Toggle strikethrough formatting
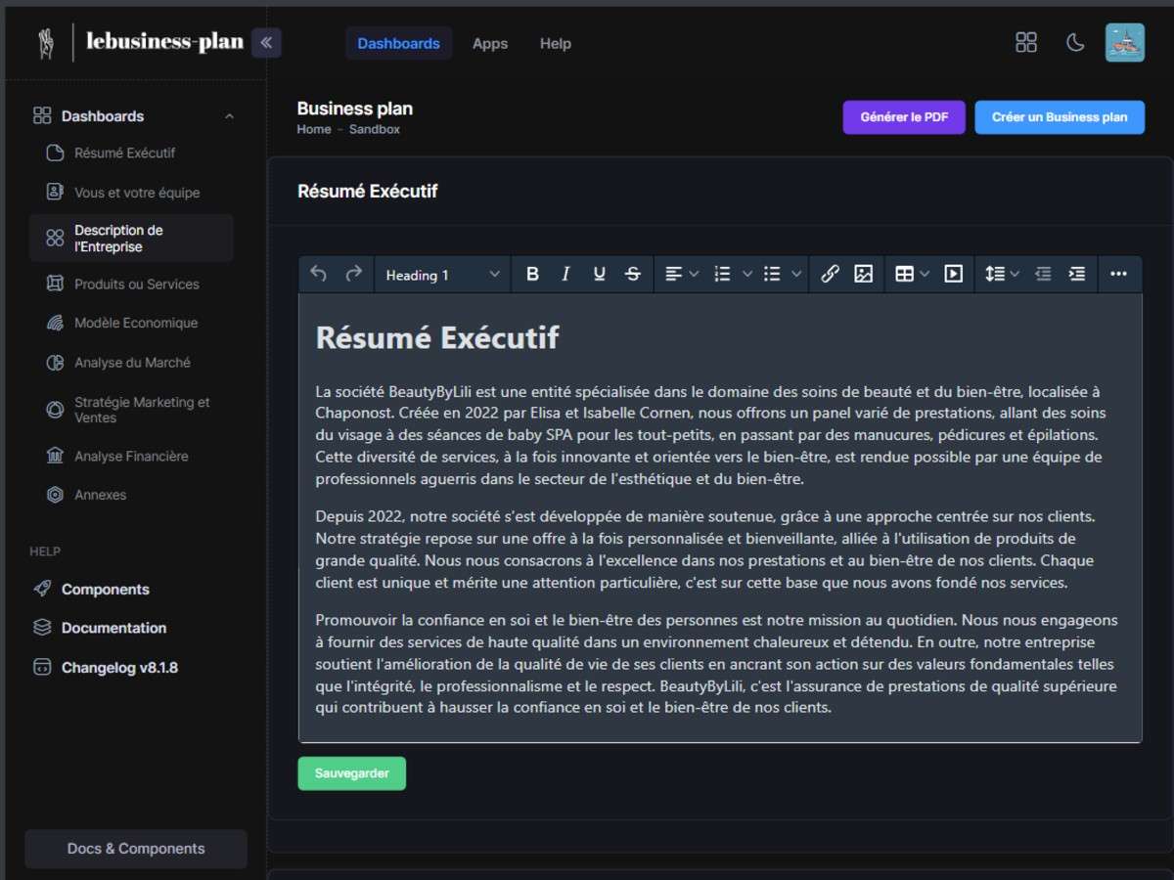 [632, 274]
